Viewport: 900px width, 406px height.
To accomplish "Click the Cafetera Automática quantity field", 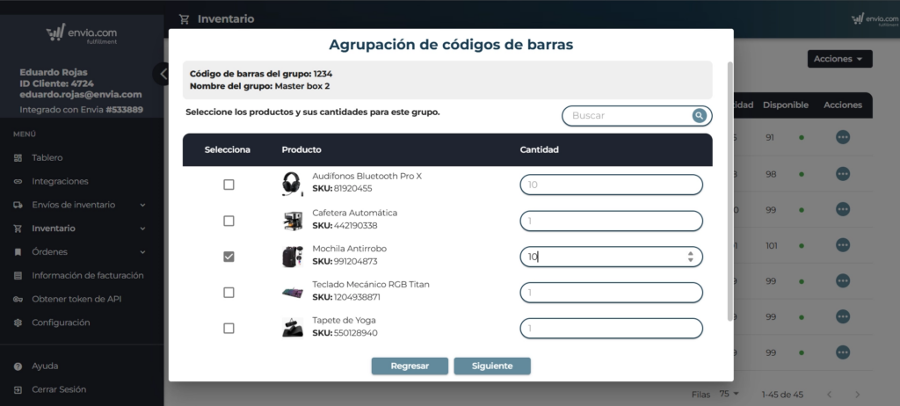I will click(x=611, y=221).
